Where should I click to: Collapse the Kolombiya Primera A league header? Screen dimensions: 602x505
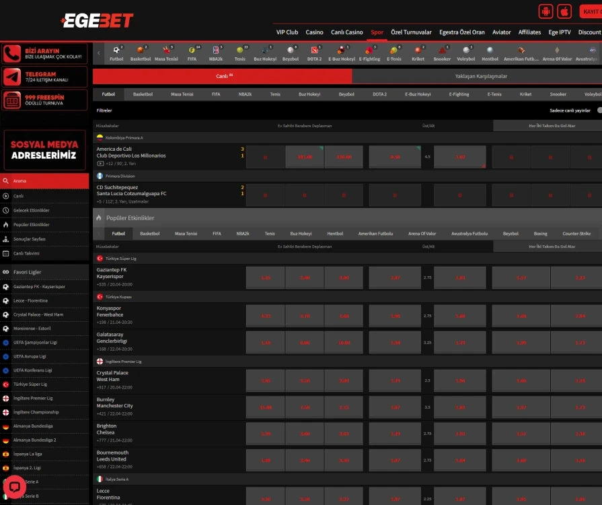click(x=348, y=137)
